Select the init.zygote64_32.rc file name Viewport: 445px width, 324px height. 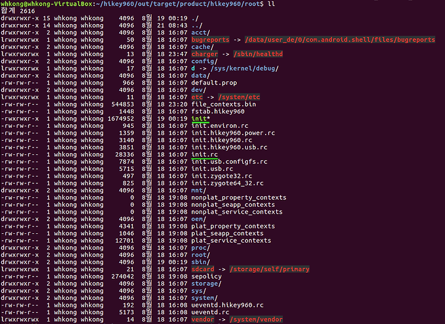pos(227,183)
